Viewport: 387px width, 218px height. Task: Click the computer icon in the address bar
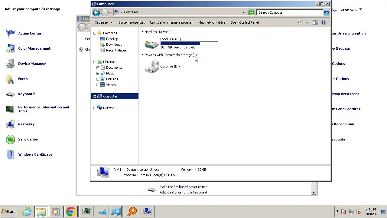(116, 12)
